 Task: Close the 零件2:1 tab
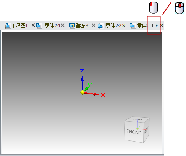click(63, 25)
